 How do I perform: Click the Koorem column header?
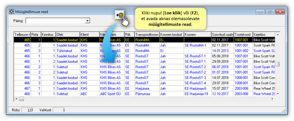pyautogui.click(x=197, y=35)
